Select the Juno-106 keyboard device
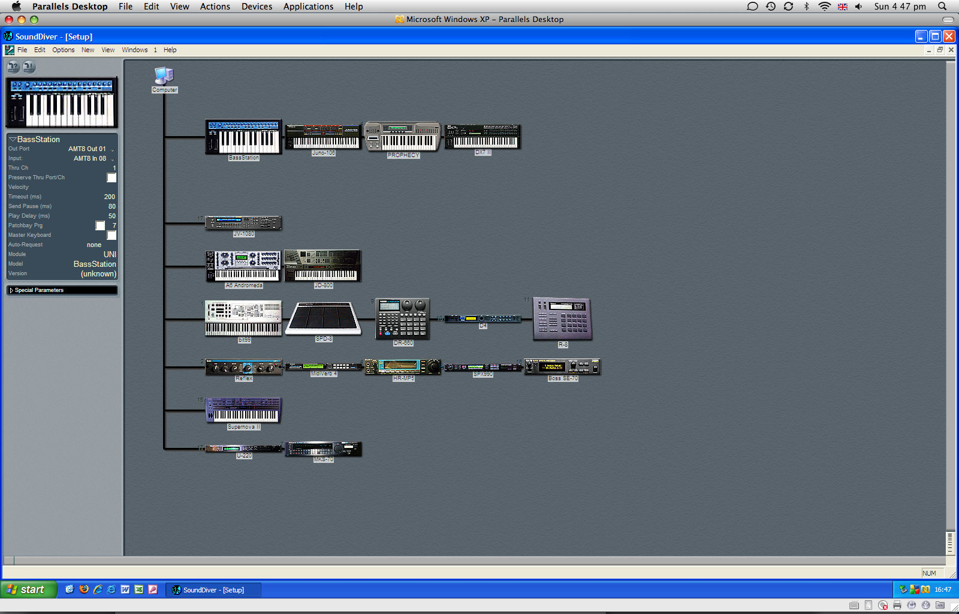The width and height of the screenshot is (959, 614). point(323,136)
